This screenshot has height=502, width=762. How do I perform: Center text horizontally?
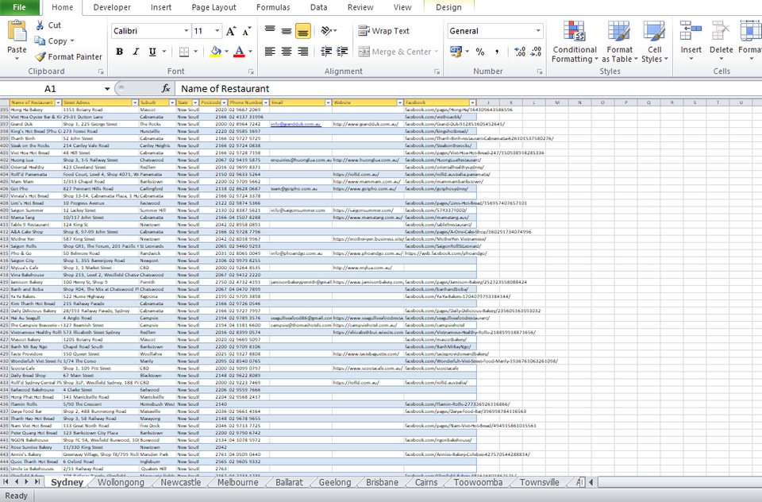pyautogui.click(x=287, y=52)
